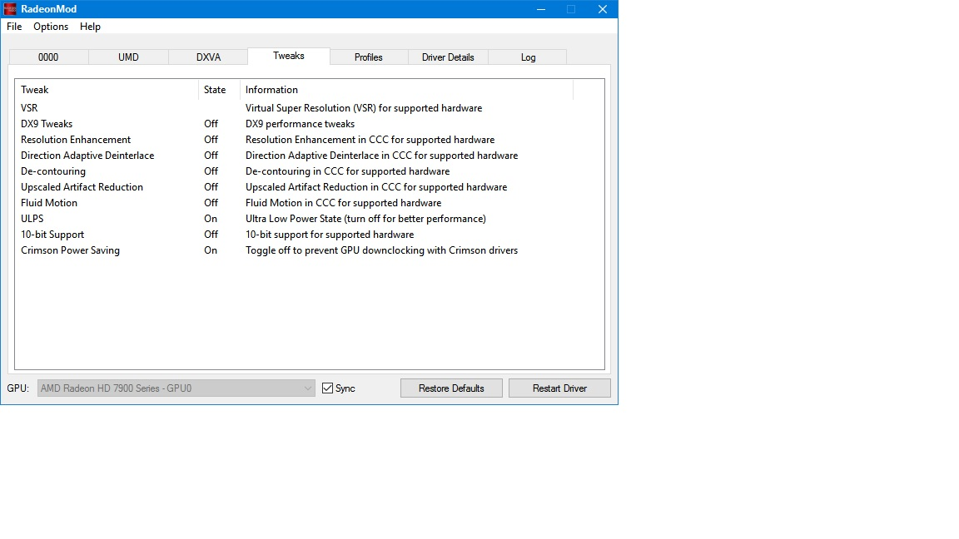959x539 pixels.
Task: Switch to the 0000 tab
Action: [x=48, y=57]
